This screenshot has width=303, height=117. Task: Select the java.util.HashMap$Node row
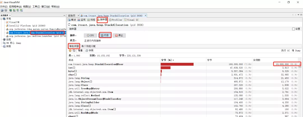(183, 113)
